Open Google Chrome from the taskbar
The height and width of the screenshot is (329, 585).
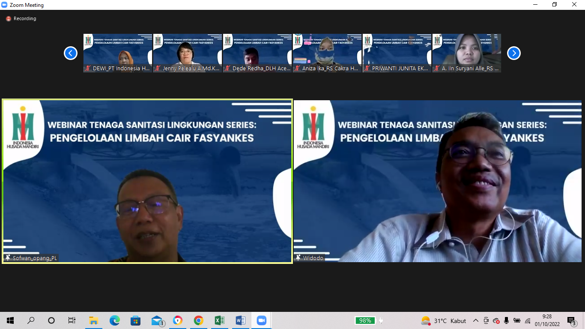click(198, 320)
